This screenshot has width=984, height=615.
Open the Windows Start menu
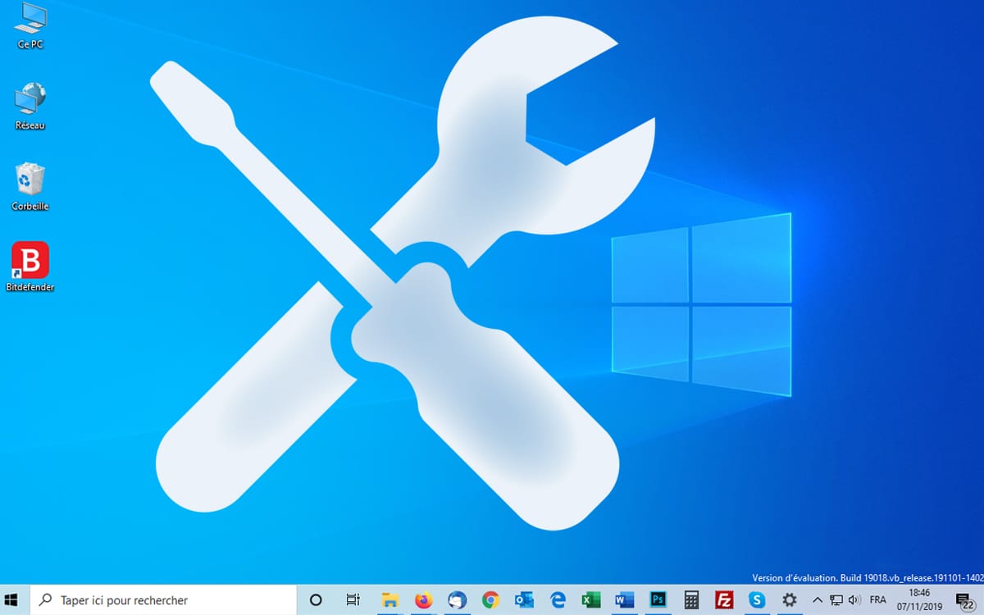tap(11, 600)
